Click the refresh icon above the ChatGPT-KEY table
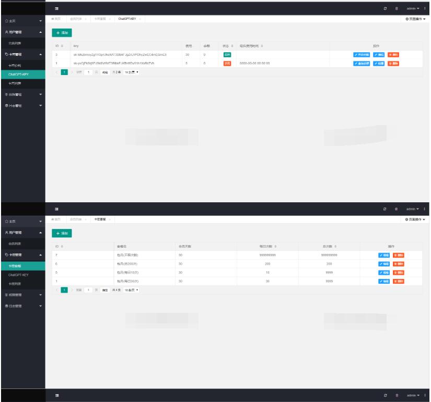This screenshot has width=431, height=402. pyautogui.click(x=385, y=8)
